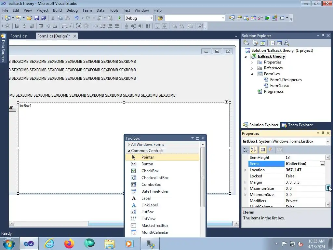The width and height of the screenshot is (333, 250).
Task: Open the Tools menu
Action: tap(113, 10)
